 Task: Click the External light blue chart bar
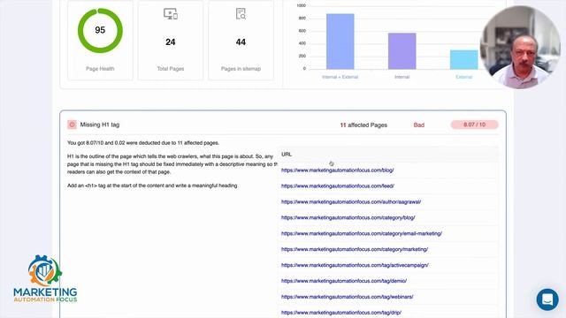(463, 59)
